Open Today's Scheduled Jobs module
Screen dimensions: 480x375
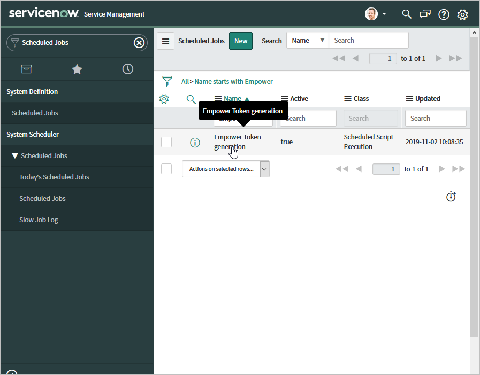(x=54, y=177)
